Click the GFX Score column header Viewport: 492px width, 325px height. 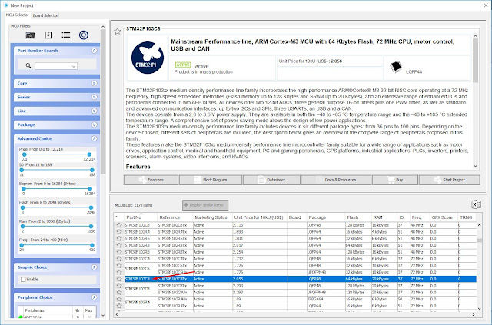tap(444, 217)
